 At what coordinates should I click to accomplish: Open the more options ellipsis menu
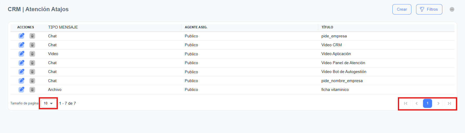[452, 9]
